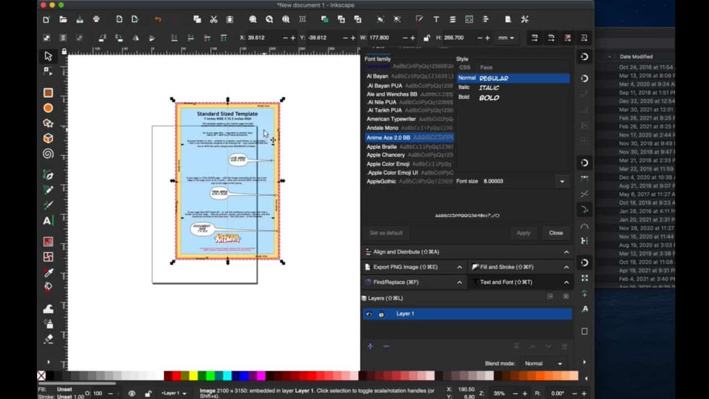The image size is (709, 399).
Task: Click the Apply button
Action: tap(523, 233)
